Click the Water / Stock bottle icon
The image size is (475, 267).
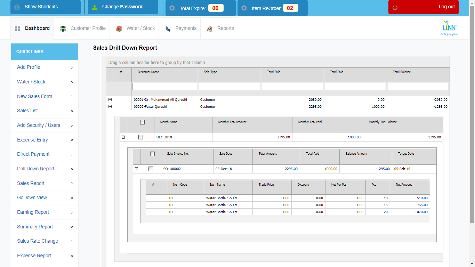tap(119, 29)
